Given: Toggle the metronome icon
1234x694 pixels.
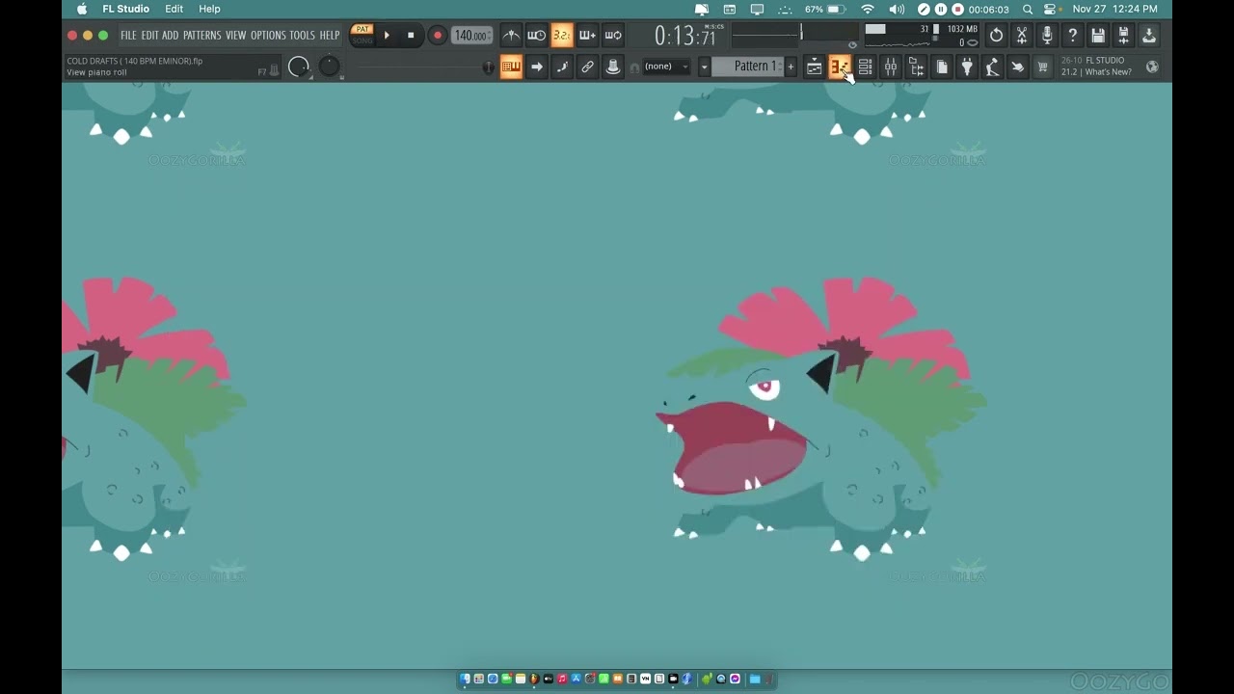Looking at the screenshot, I should 512,36.
